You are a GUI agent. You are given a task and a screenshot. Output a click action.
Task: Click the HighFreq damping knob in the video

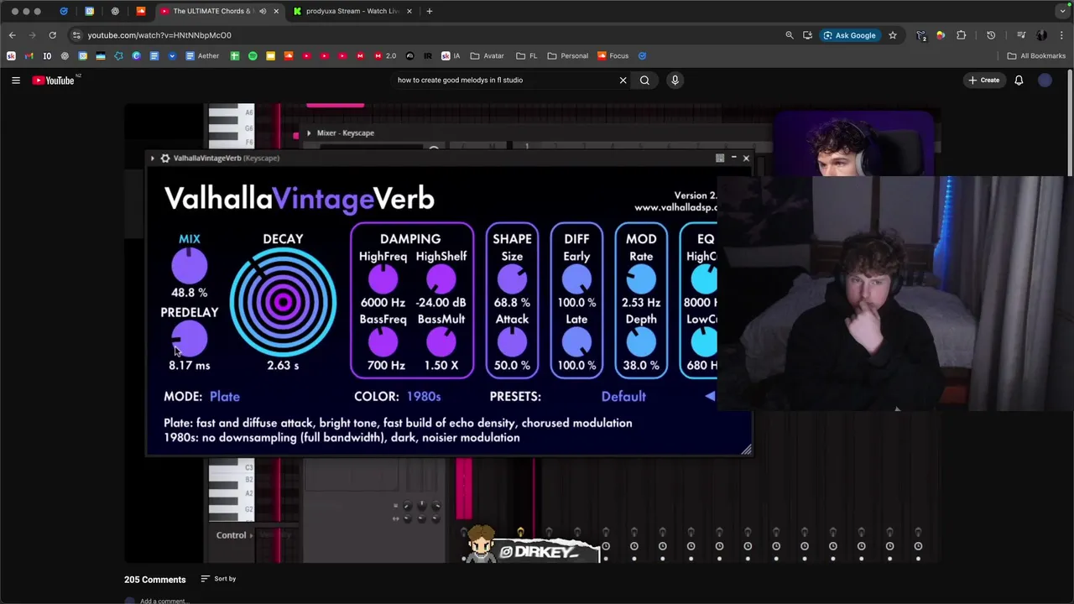point(383,281)
